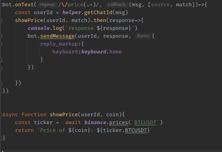Click the italic "console" identifier

click(x=39, y=28)
